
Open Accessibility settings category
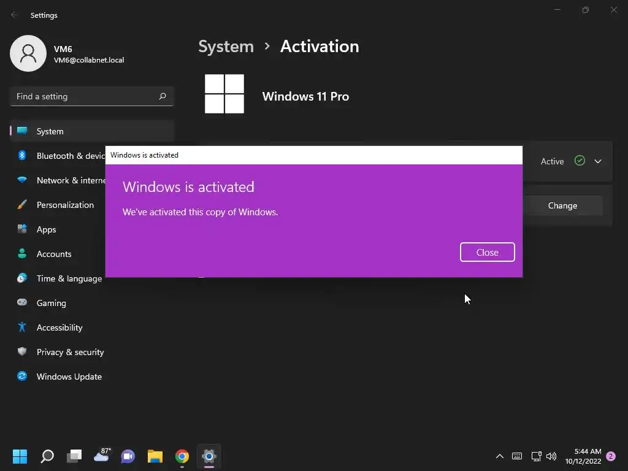click(x=92, y=327)
